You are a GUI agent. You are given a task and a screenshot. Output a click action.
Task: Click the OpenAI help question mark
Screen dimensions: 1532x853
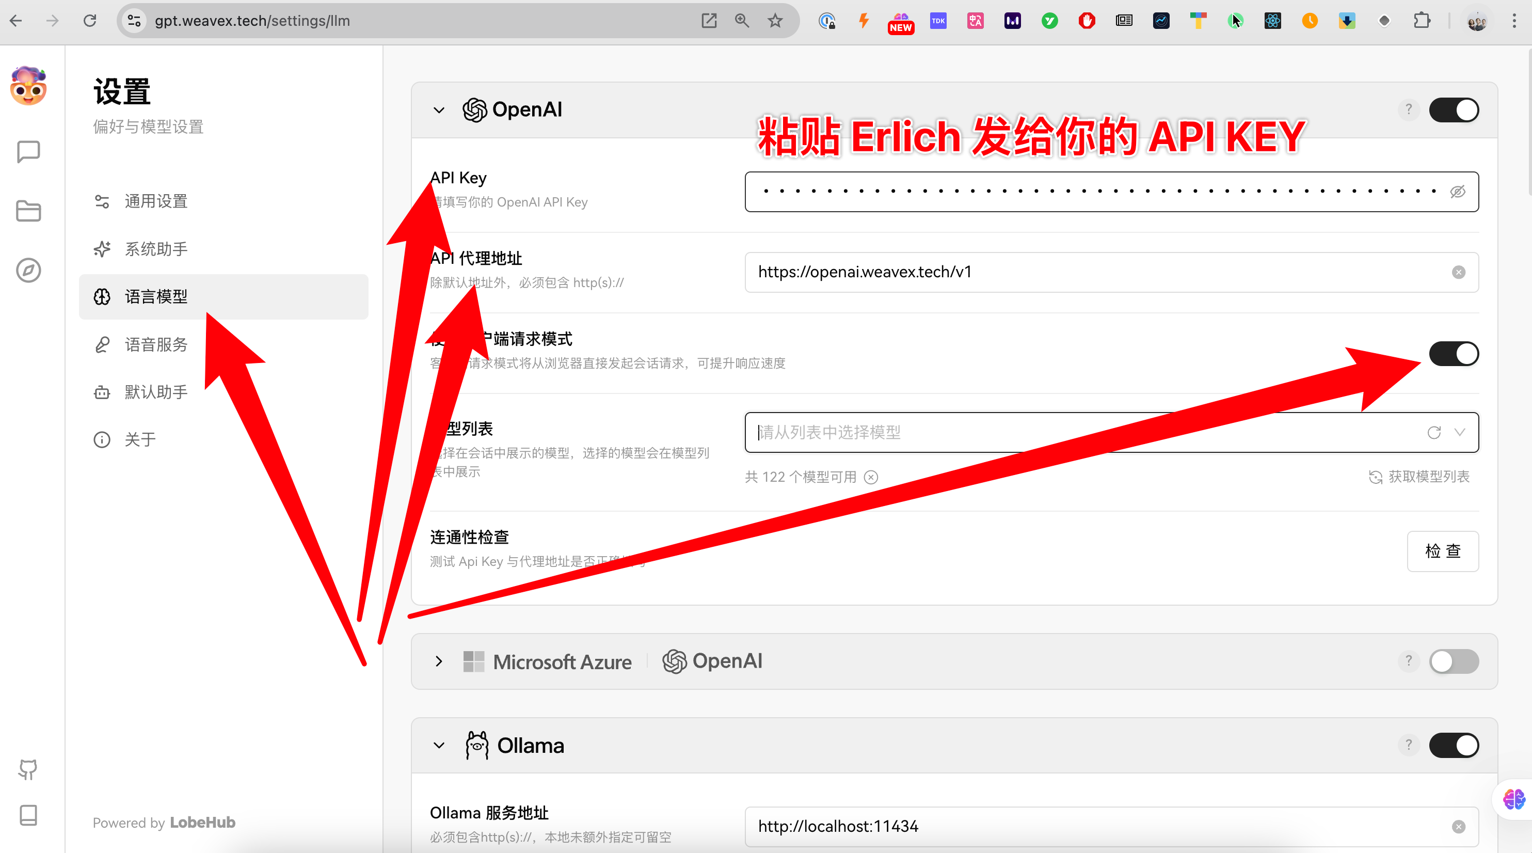[x=1408, y=110]
